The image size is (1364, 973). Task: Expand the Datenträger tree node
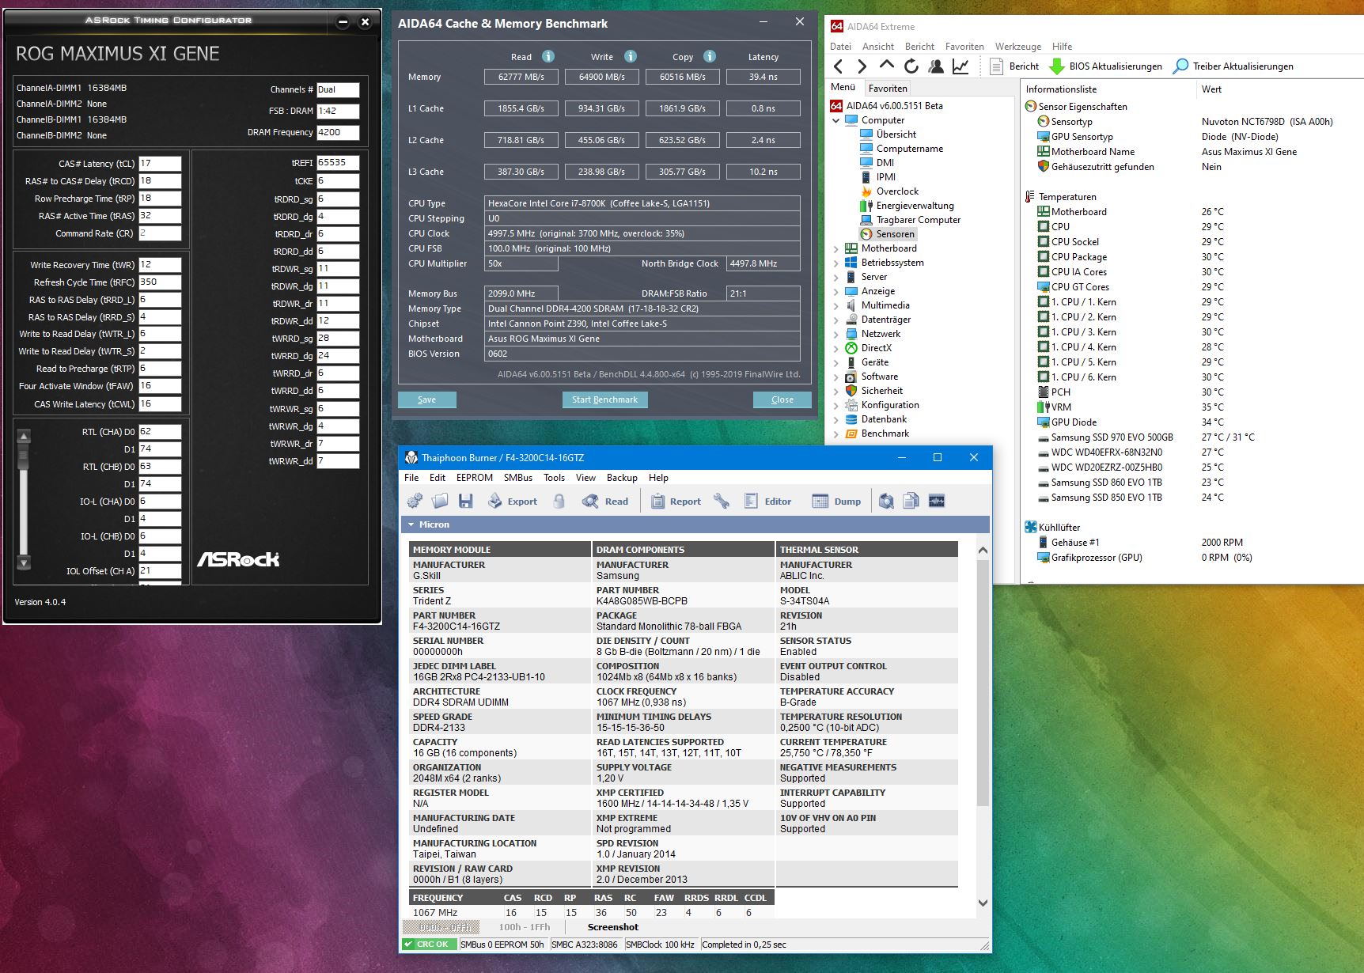836,320
